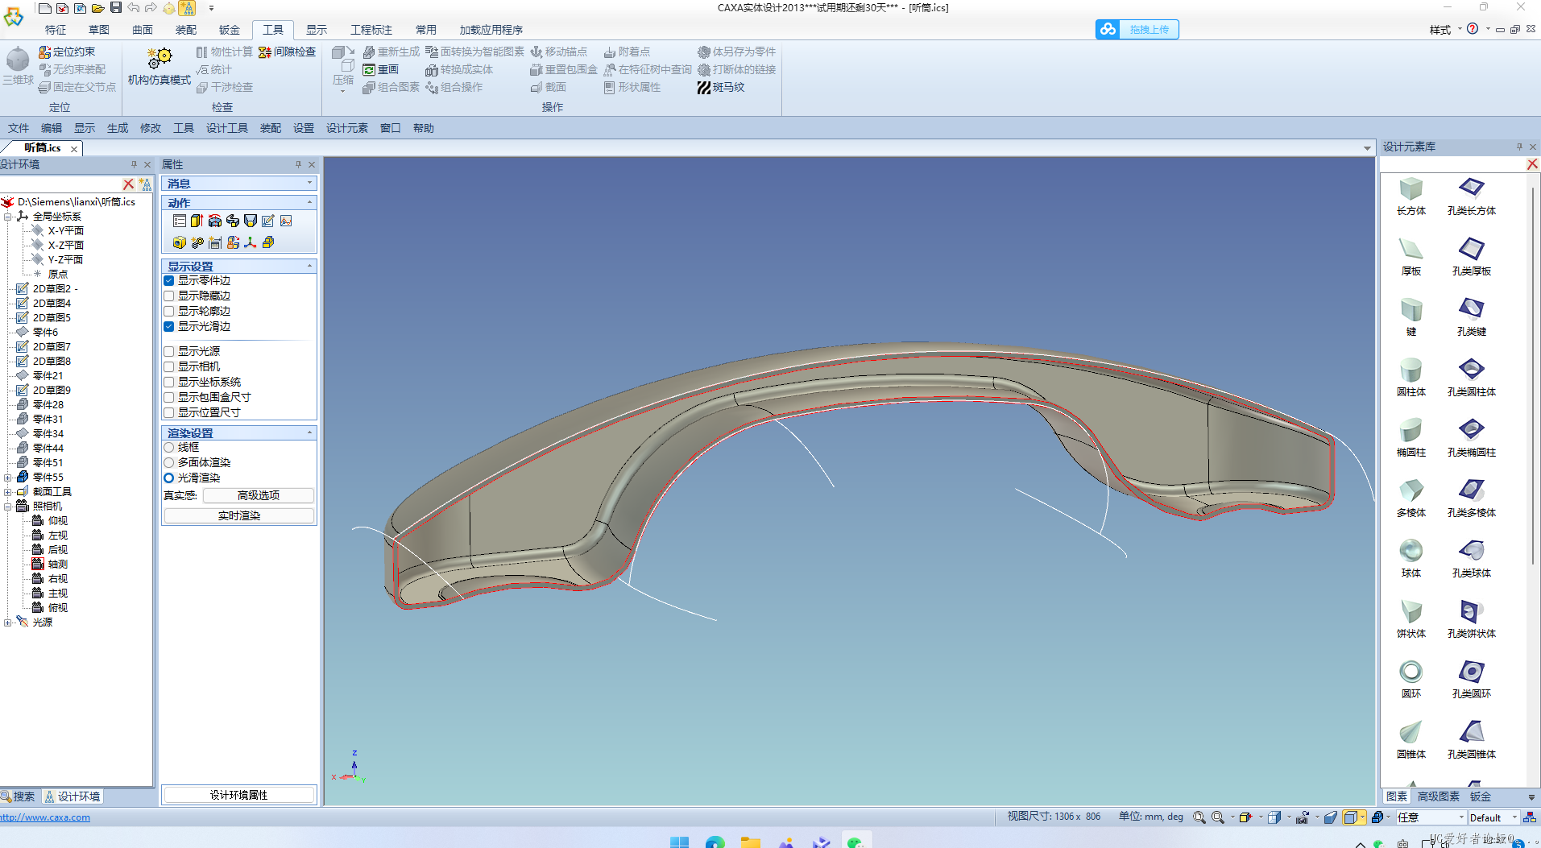Viewport: 1541px width, 848px height.
Task: Enable 显示隐藏边 checkbox
Action: point(169,296)
